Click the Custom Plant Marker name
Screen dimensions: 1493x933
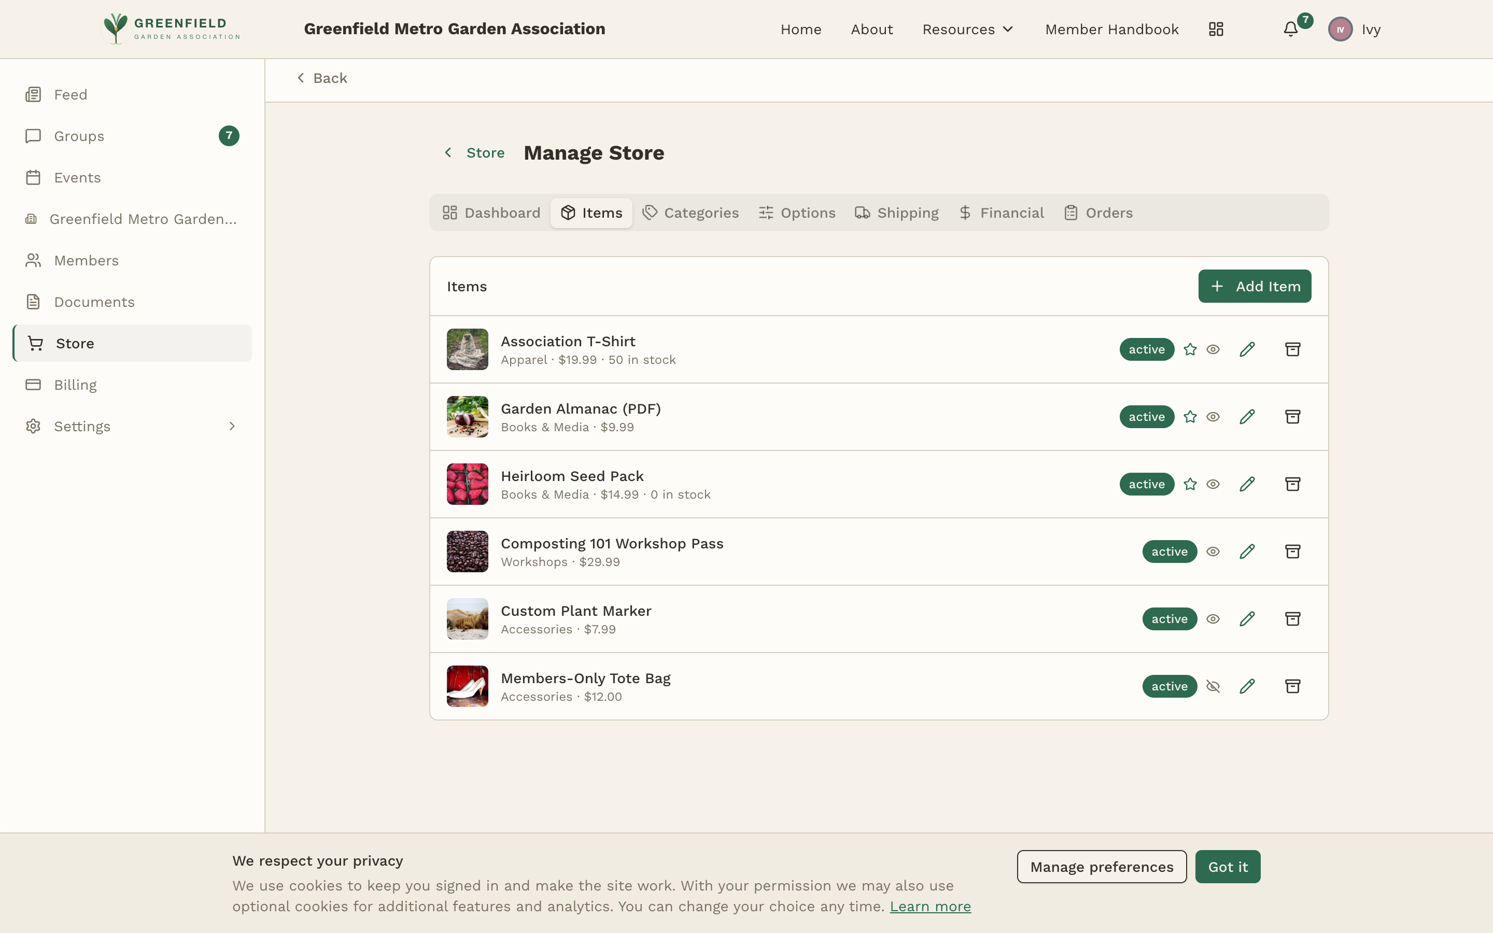click(x=575, y=611)
